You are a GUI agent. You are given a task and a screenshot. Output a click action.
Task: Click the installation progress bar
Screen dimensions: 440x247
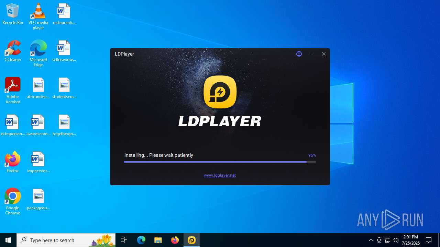pos(220,162)
